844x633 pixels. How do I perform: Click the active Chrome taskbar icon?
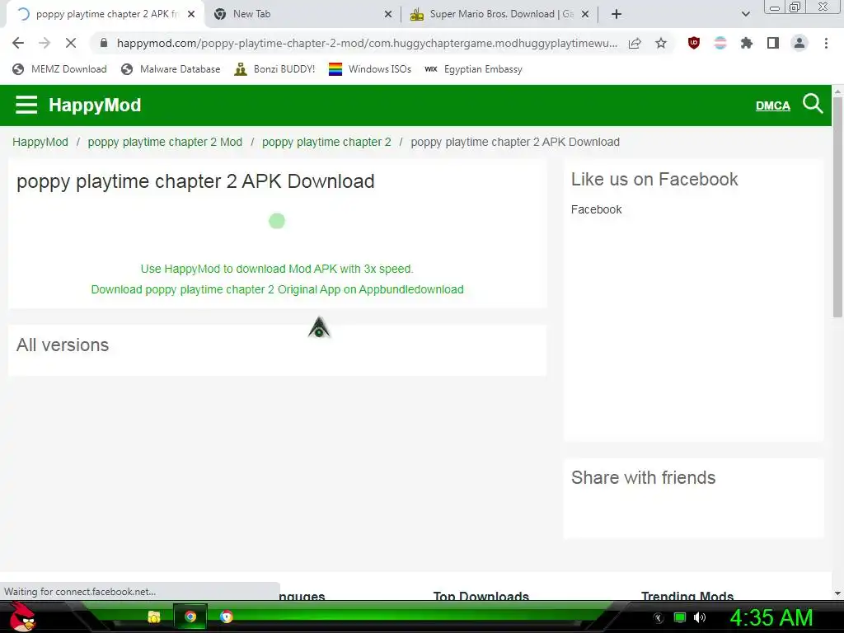[190, 617]
